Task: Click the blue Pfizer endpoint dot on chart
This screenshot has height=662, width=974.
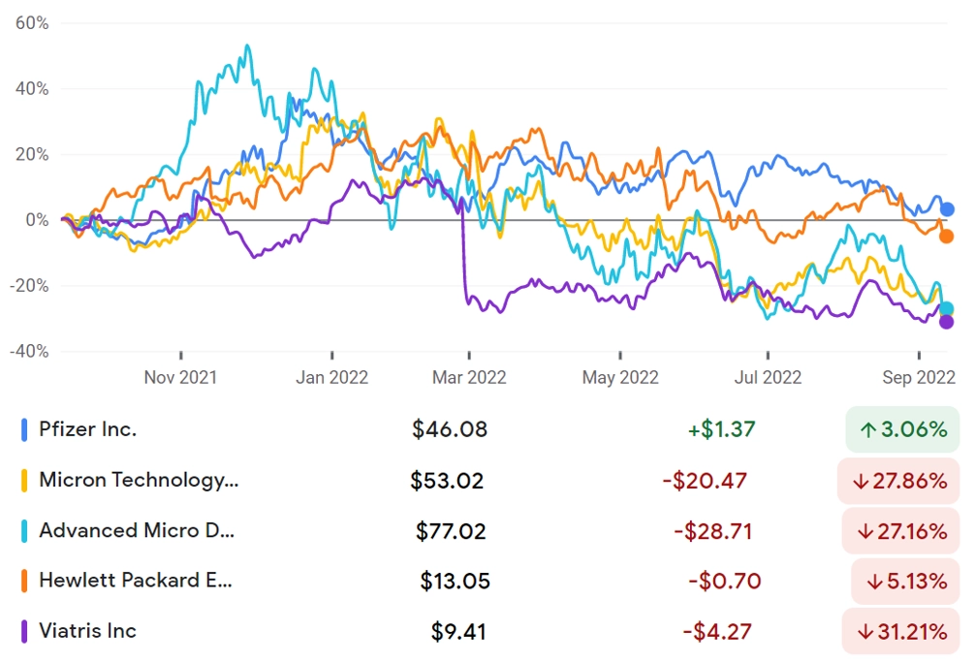Action: 947,210
